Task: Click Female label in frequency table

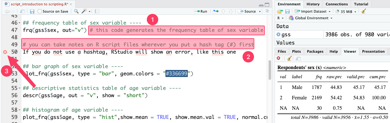Action: (x=299, y=97)
